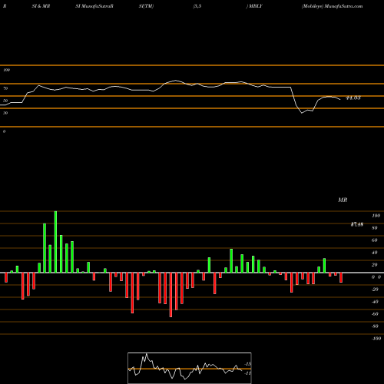Click the MR axis label -60
384x384 pixels.
pyautogui.click(x=375, y=314)
